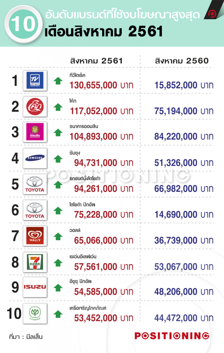Screen dimensions: 224x353
Task: Click the Isuzu logo
Action: (35, 287)
